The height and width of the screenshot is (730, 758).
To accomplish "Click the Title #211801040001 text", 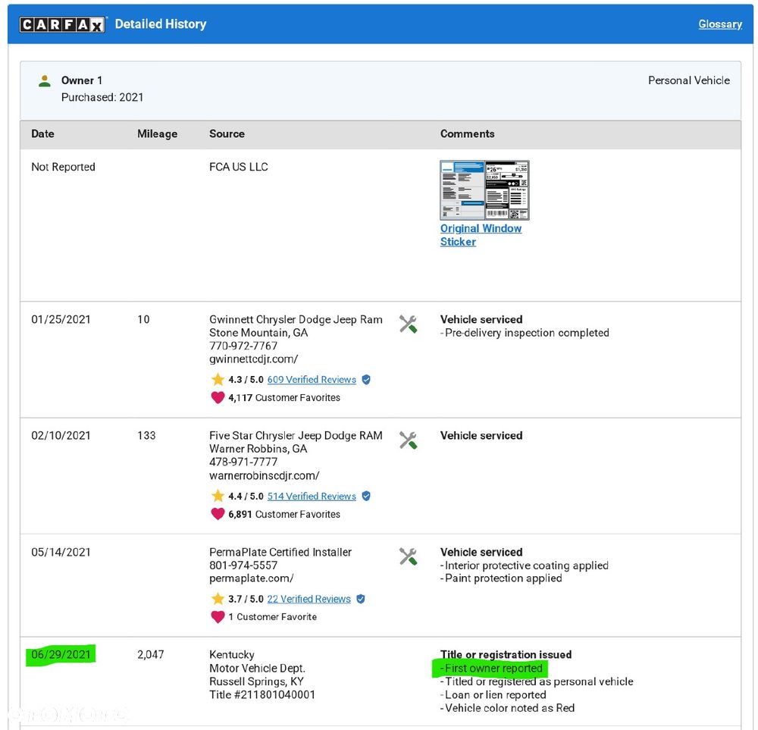I will (262, 694).
